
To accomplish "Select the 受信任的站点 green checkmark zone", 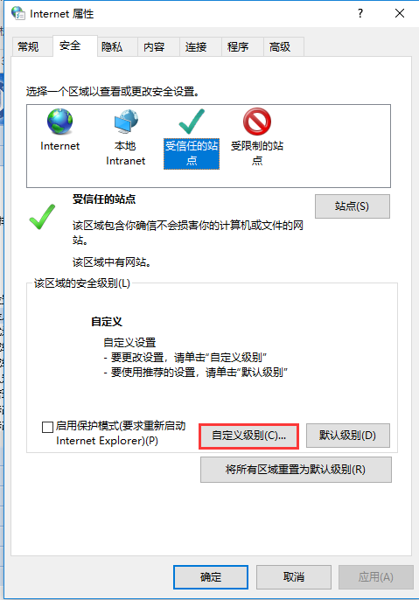I will [x=192, y=122].
